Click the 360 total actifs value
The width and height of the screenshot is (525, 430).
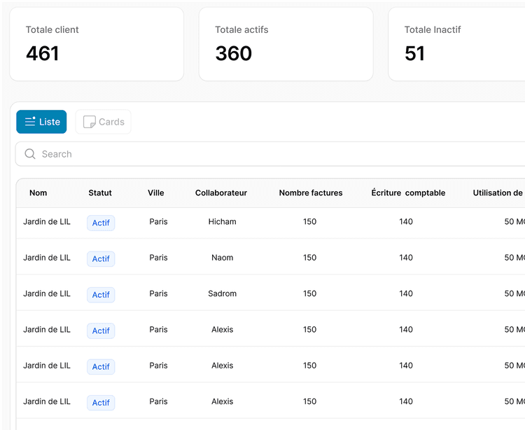coord(234,54)
